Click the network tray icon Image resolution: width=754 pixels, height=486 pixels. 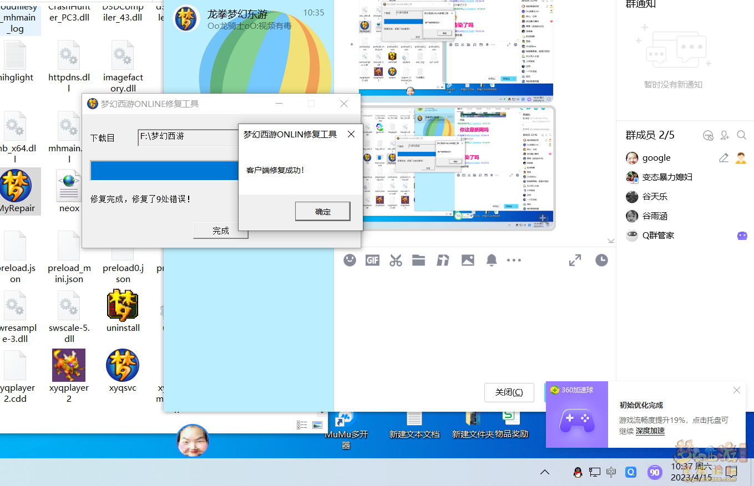point(594,472)
